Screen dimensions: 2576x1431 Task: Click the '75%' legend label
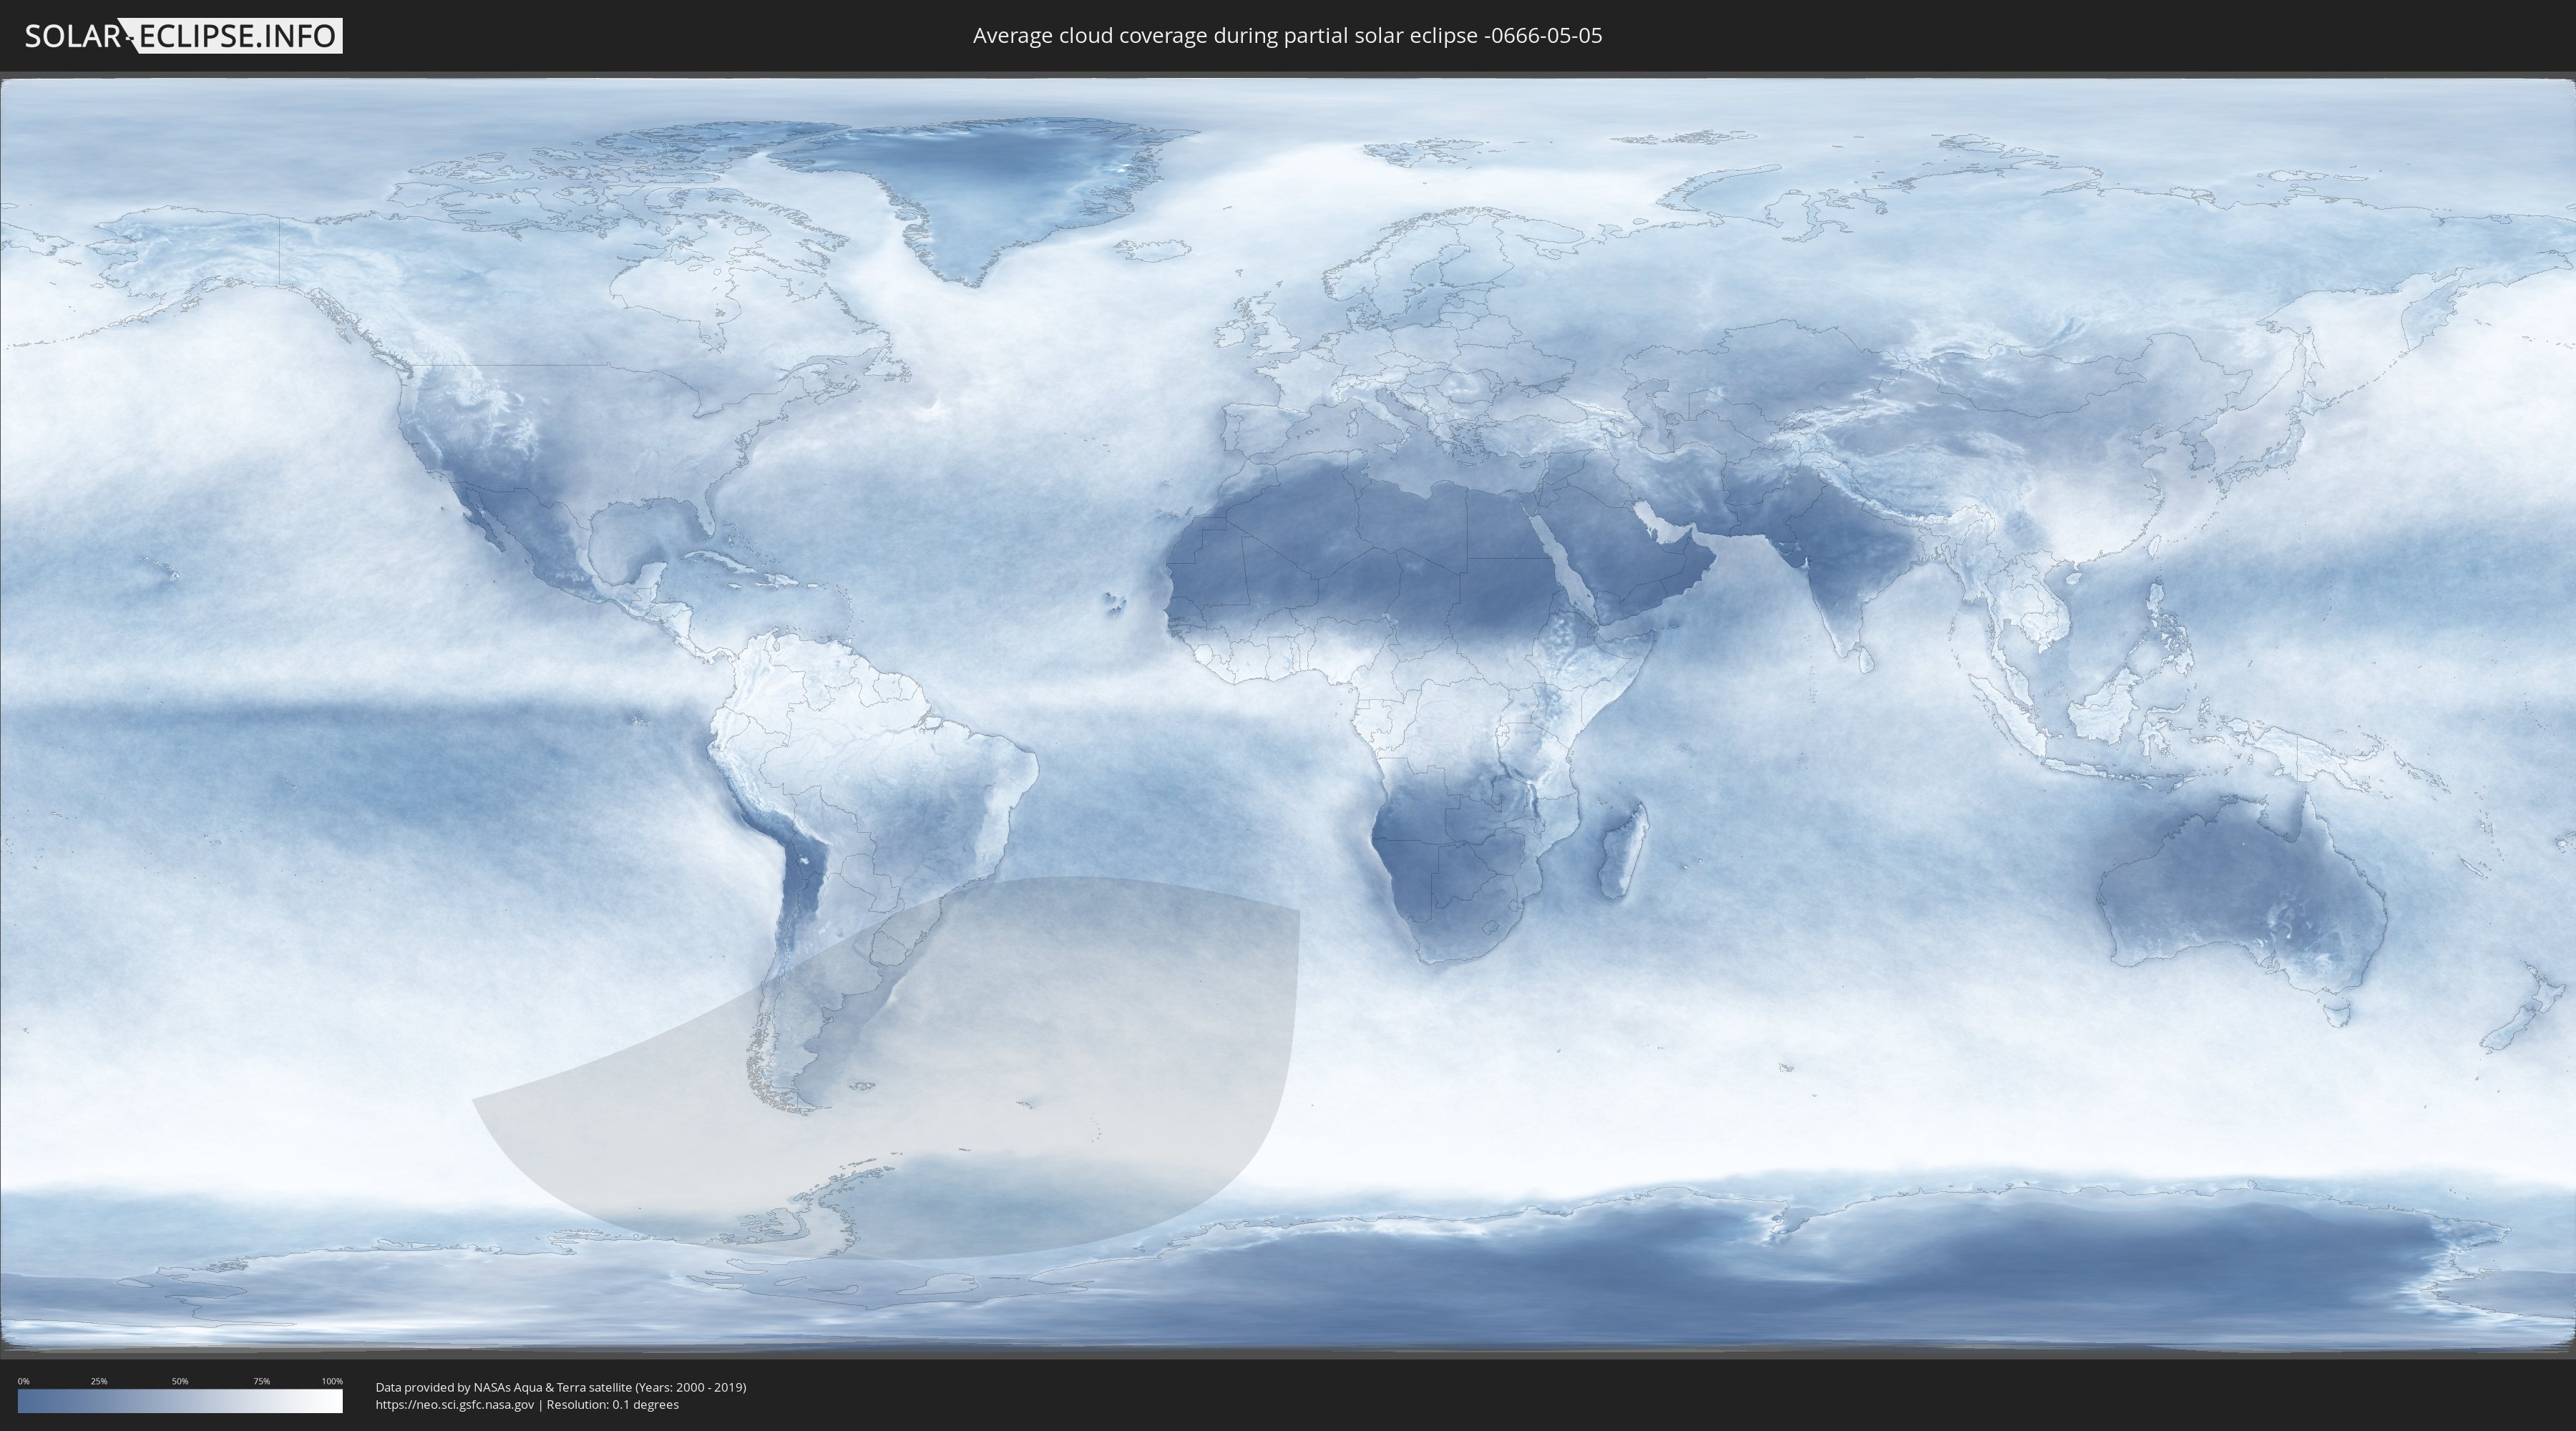[x=261, y=1381]
